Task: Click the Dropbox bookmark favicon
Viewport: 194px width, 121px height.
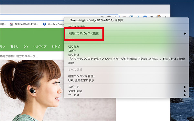Action: click(x=44, y=24)
